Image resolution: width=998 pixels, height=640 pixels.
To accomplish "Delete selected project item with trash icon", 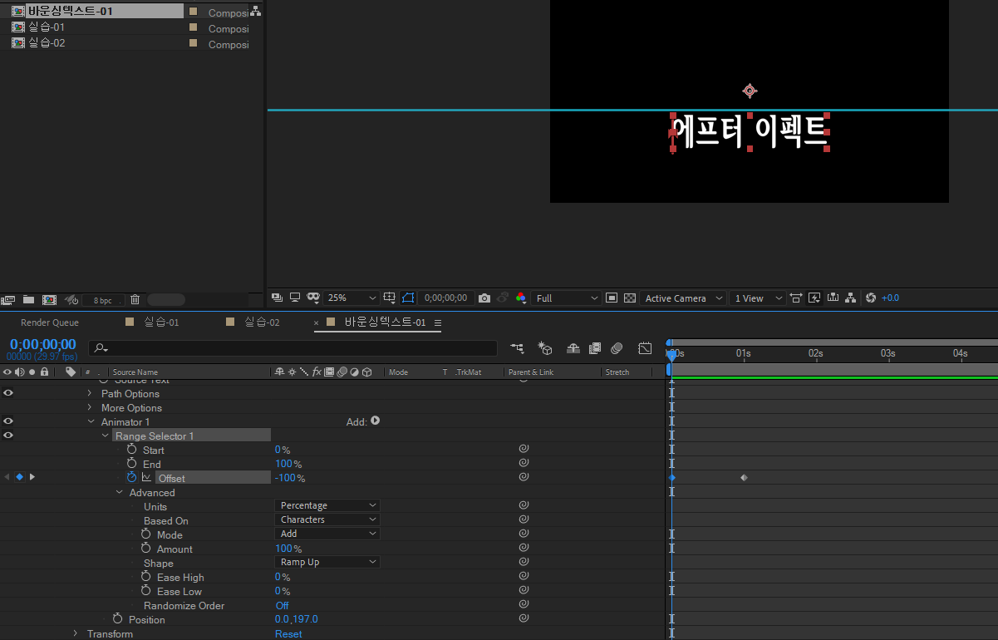I will [135, 300].
